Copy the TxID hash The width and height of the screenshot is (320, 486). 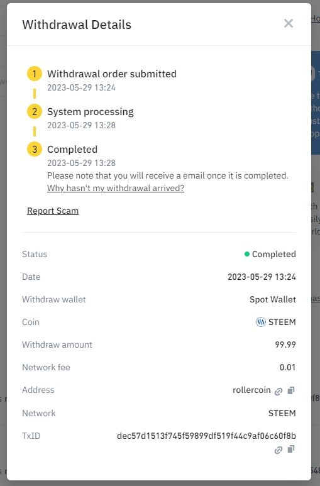point(291,449)
